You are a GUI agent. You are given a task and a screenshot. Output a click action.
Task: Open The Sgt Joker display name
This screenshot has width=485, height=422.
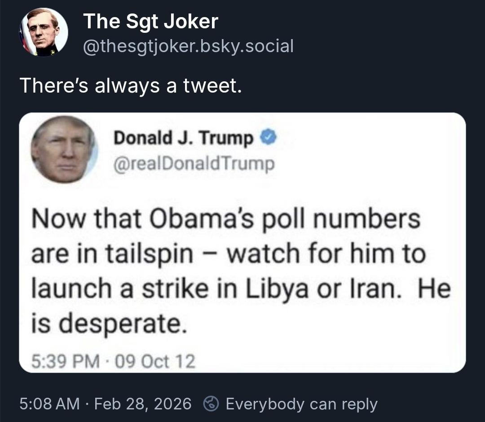pos(150,22)
